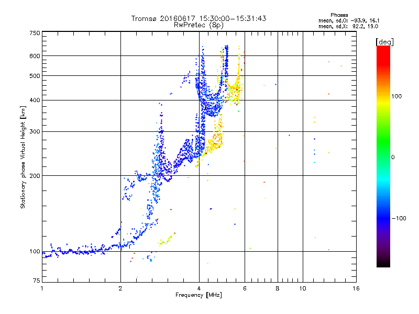Click the y-axis tick '400'
This screenshot has height=314, width=419.
(35, 100)
